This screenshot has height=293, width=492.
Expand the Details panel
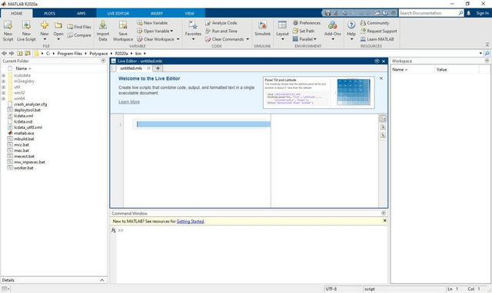pos(102,280)
